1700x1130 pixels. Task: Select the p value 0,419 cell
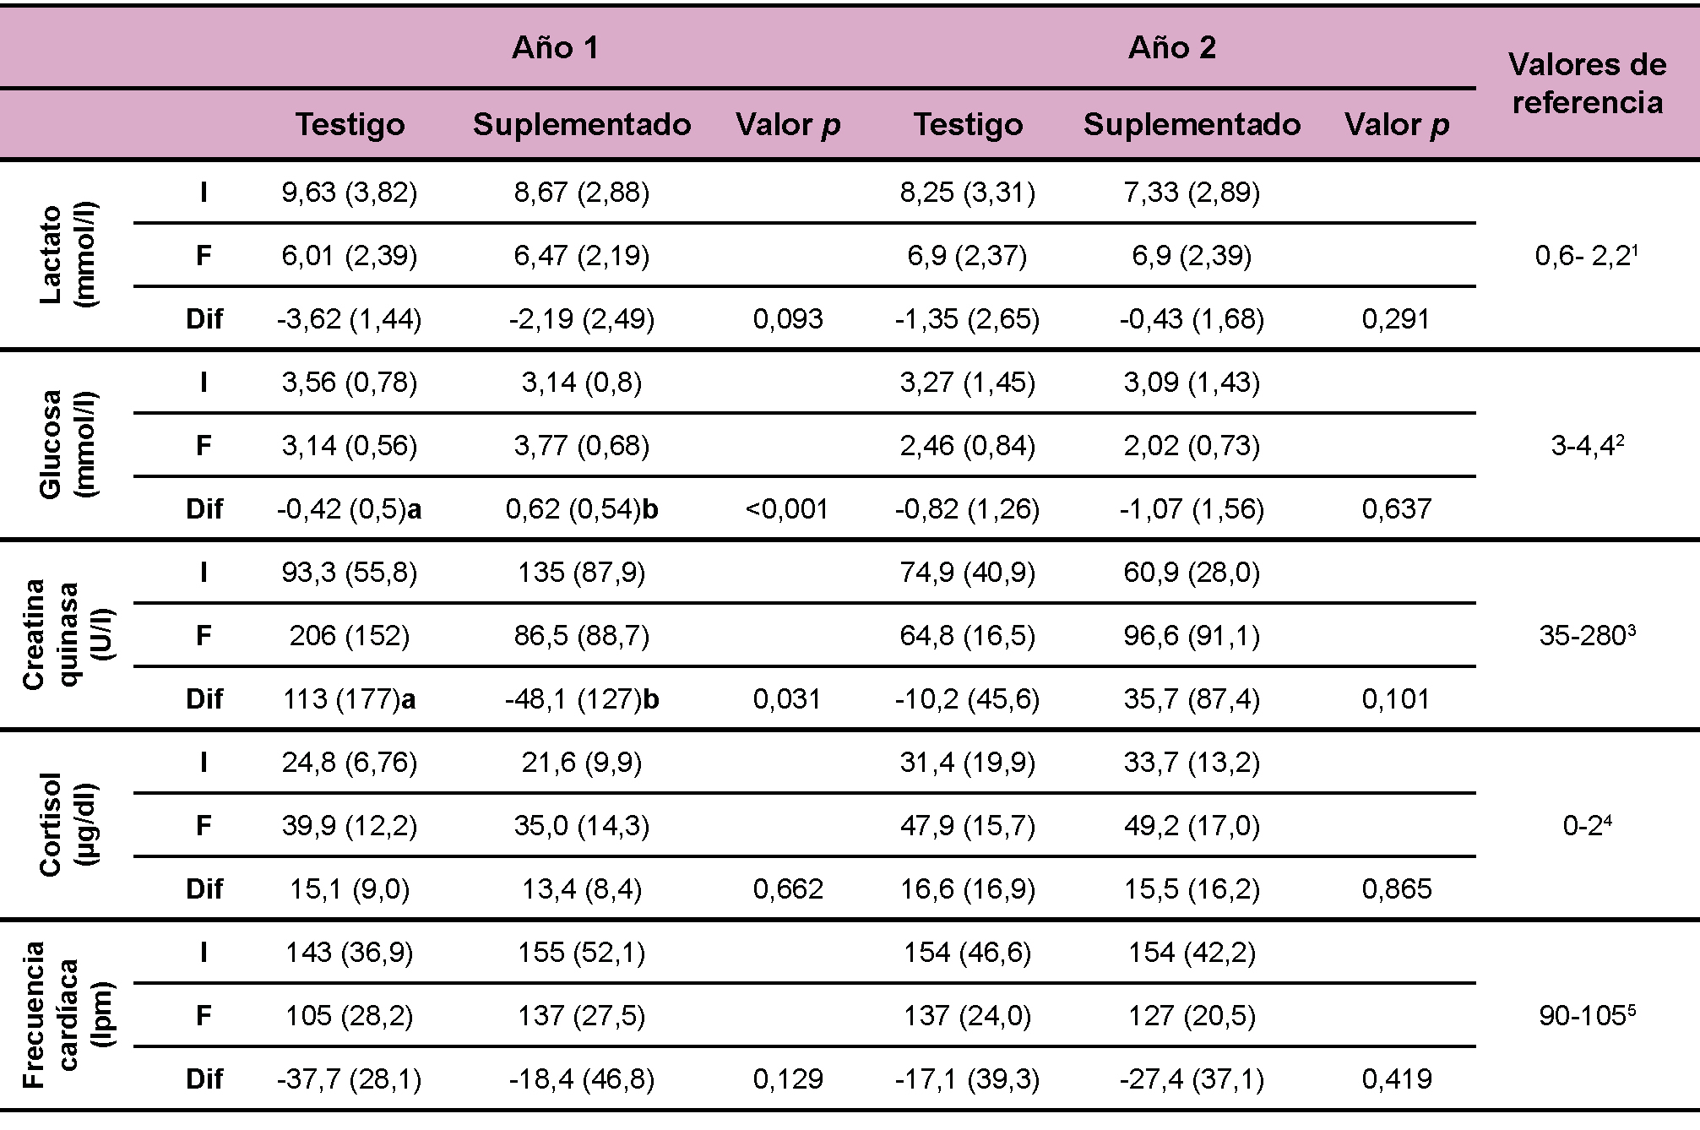(1396, 1079)
